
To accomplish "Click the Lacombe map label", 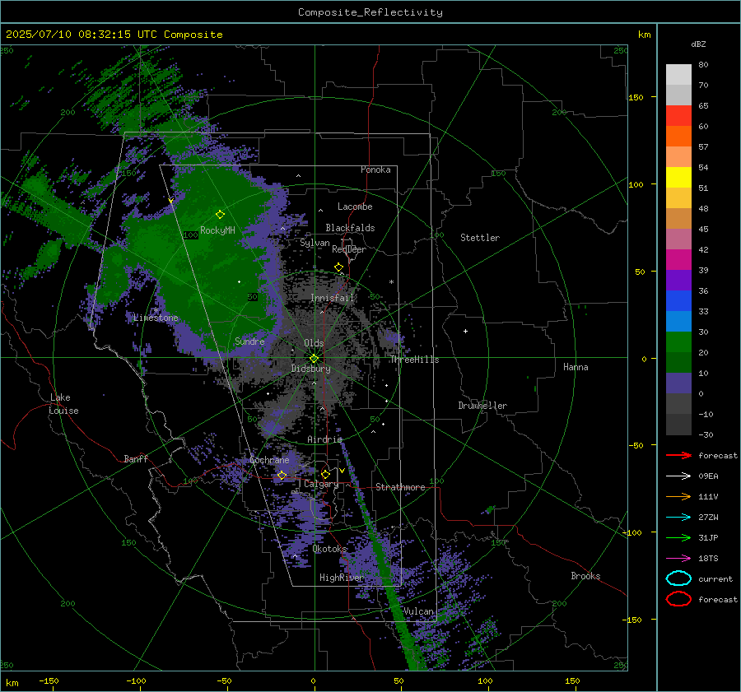I will [355, 207].
